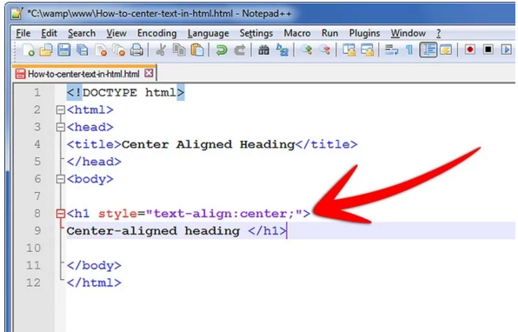Save the document with the floppy icon
Viewport: 518px width, 332px height.
[x=64, y=50]
